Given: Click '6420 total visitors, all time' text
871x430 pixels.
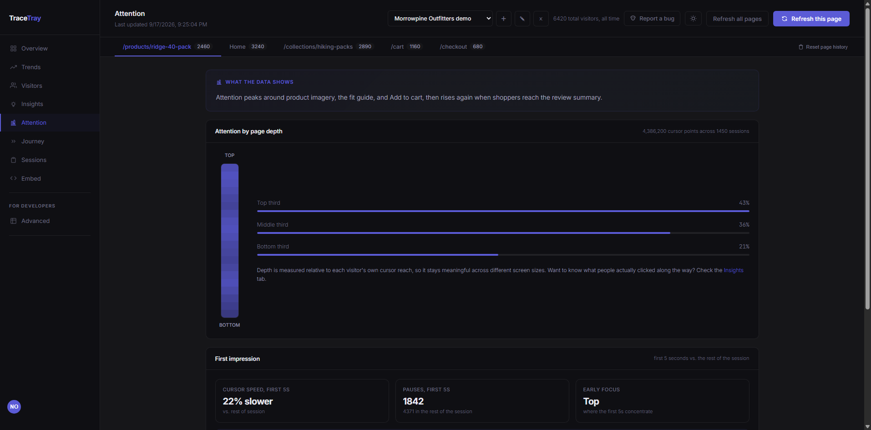Looking at the screenshot, I should pos(586,19).
